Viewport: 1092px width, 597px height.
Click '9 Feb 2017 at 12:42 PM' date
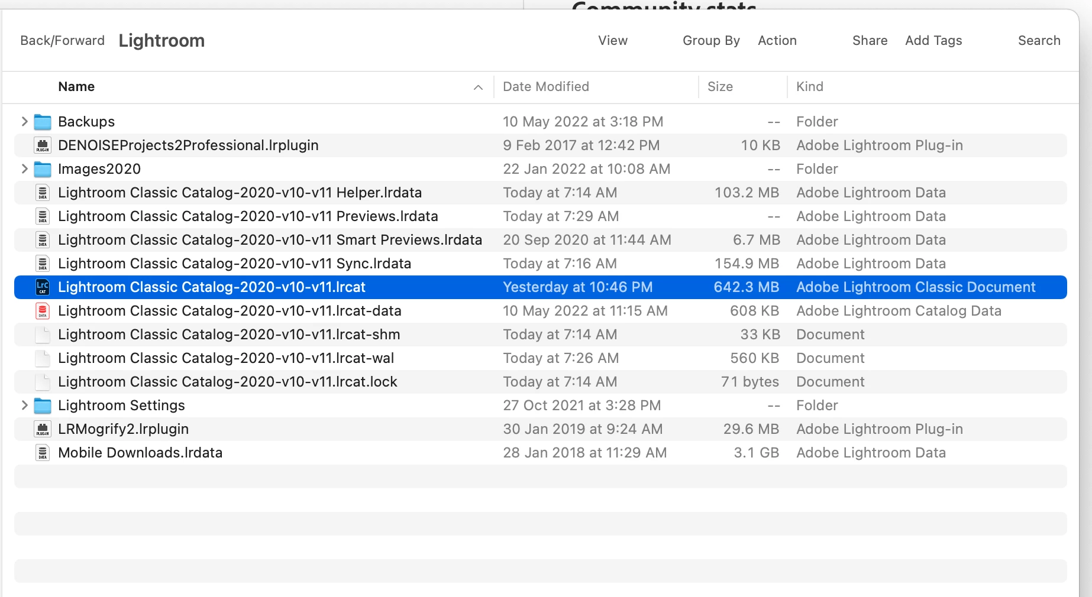(x=581, y=145)
